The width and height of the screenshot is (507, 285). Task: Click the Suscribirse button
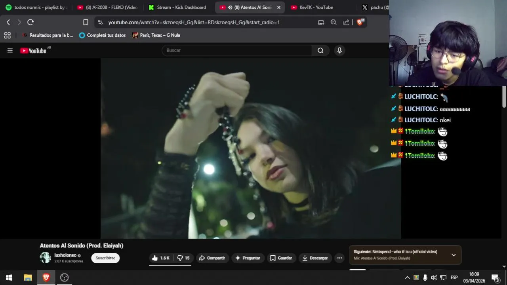105,258
